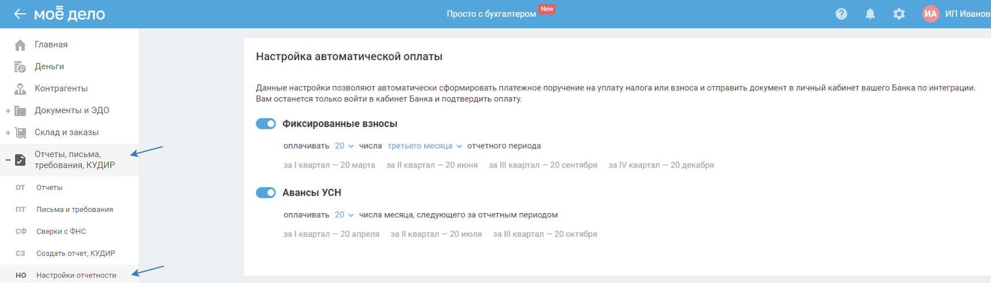
Task: Open the ИП Иванов account menu
Action: (967, 14)
